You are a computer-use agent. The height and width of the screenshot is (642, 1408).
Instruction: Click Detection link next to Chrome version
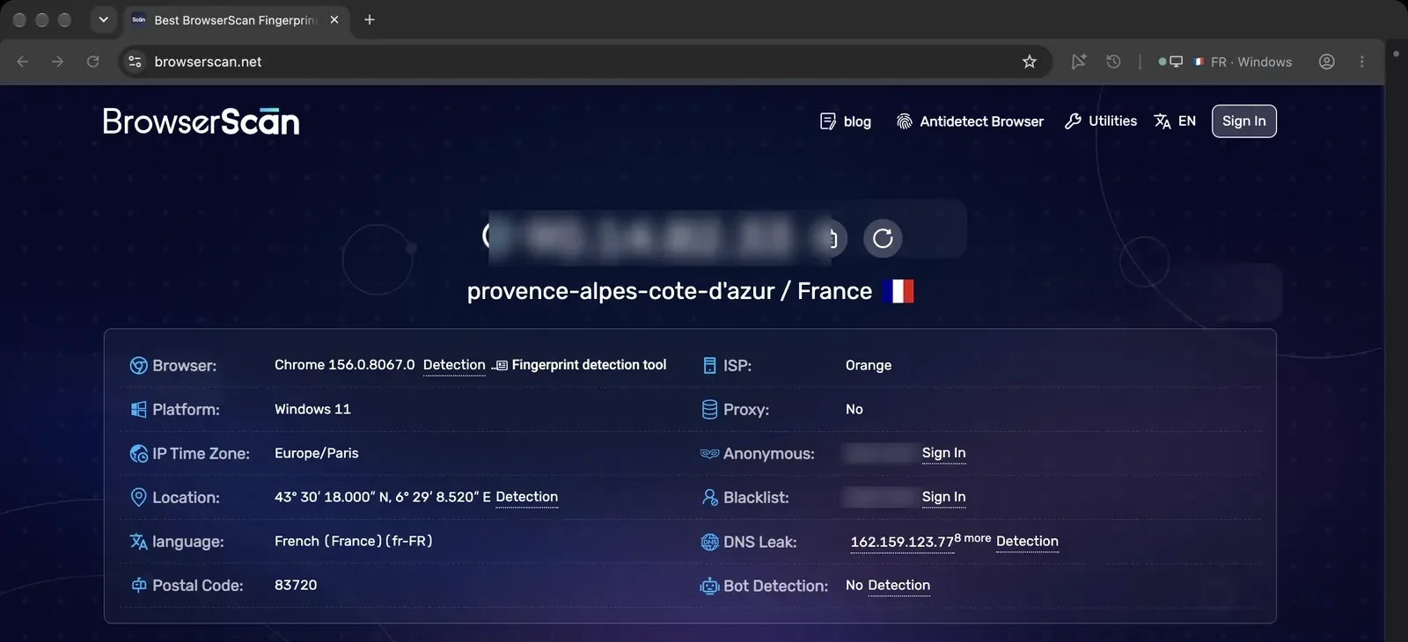454,365
